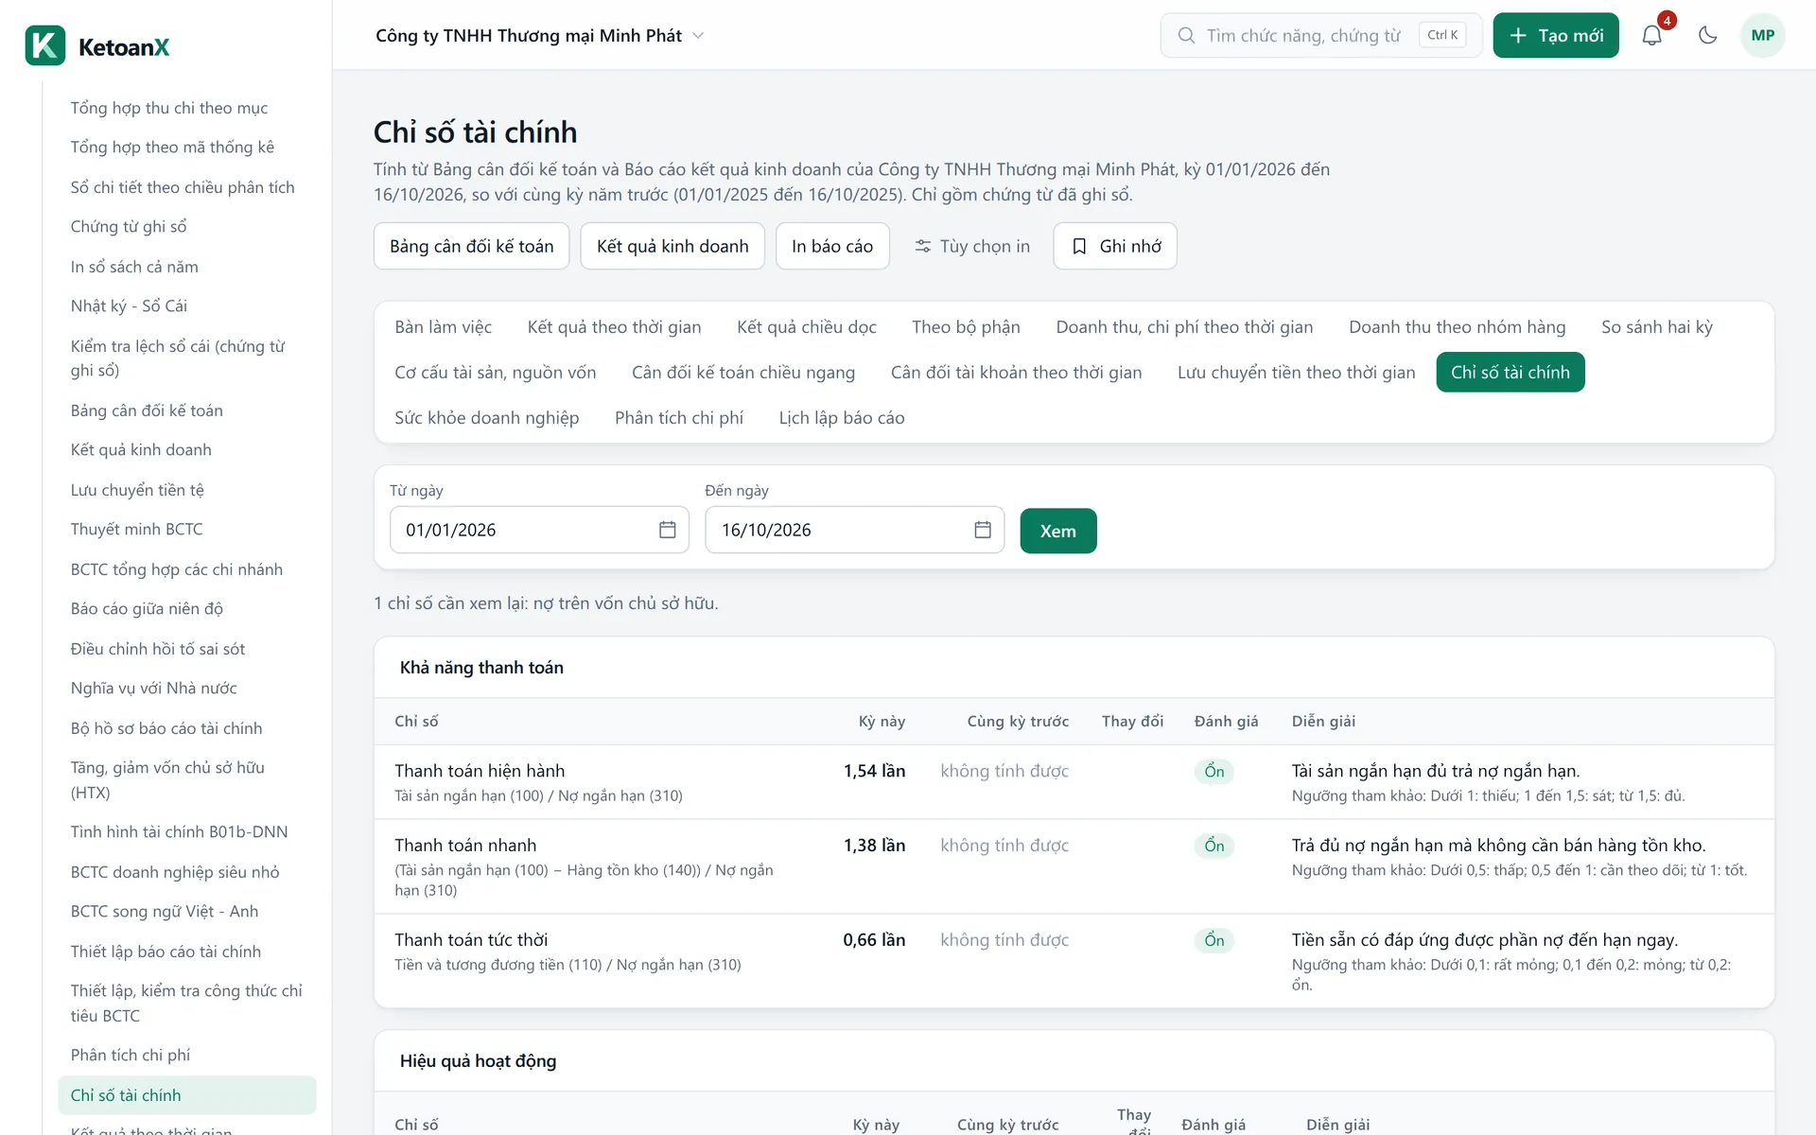Open the Công ty TNHH Thương mại Minh Phát switcher
Screen dimensions: 1816x1135
tap(540, 36)
